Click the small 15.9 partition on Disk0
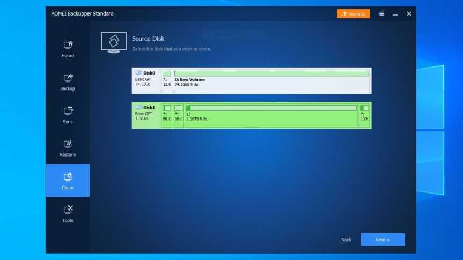 pos(167,81)
